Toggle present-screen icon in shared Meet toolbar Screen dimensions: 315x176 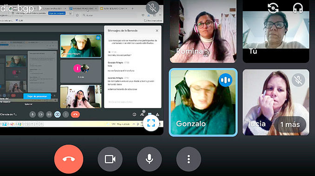pos(58,114)
